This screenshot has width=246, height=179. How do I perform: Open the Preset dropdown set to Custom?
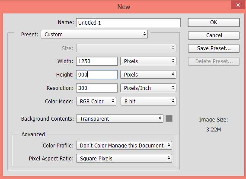tap(94, 34)
